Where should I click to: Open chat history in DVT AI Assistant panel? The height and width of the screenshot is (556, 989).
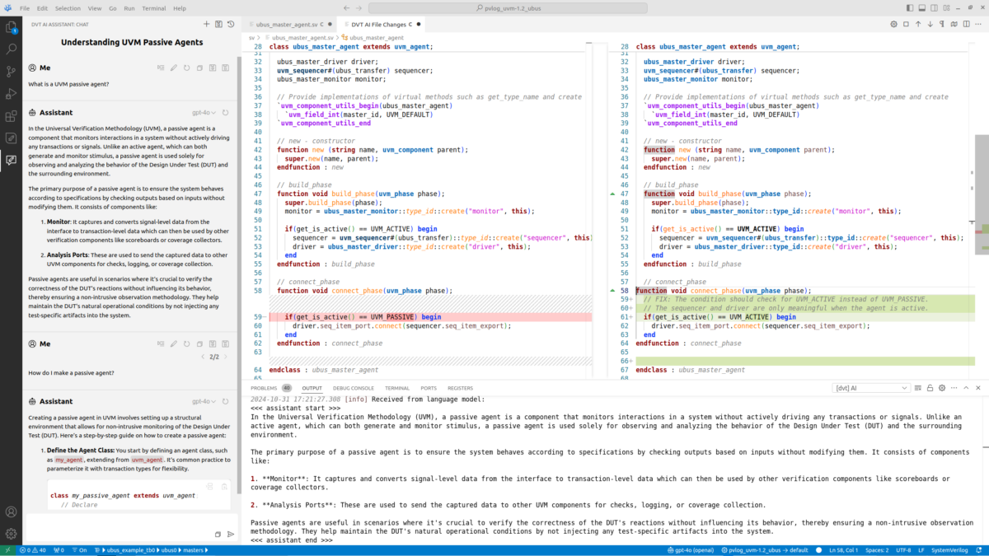pyautogui.click(x=231, y=23)
